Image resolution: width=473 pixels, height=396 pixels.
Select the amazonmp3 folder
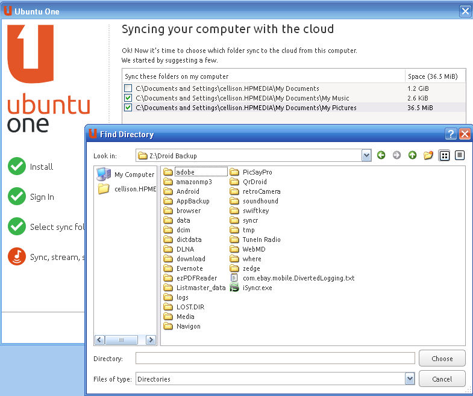187,182
